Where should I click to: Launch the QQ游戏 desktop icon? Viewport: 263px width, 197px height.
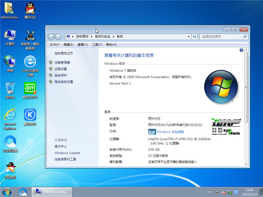10,170
